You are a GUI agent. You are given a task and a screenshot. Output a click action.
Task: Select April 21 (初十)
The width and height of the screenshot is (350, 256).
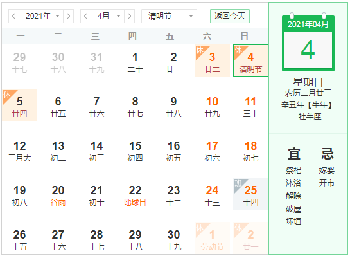(x=97, y=194)
